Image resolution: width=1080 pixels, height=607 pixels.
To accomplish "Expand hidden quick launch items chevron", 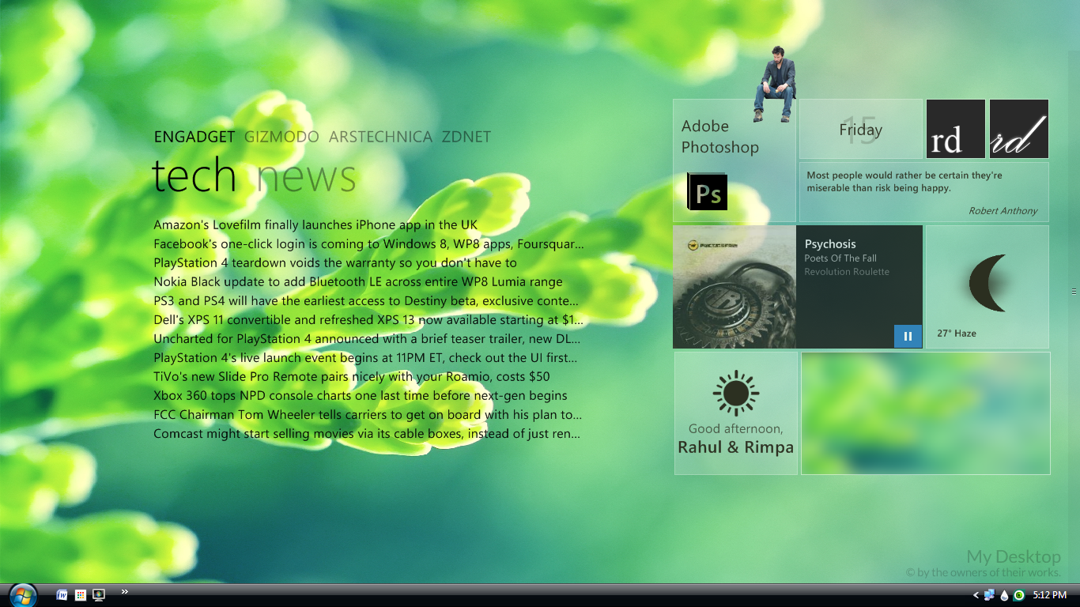I will tap(124, 591).
